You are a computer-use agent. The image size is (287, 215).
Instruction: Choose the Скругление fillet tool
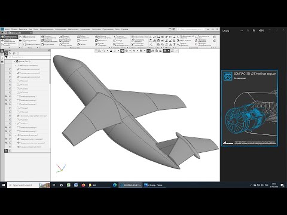(x=48, y=44)
